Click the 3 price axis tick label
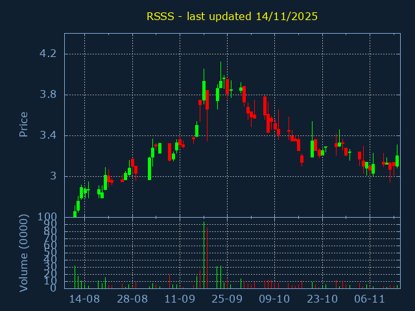 pyautogui.click(x=53, y=176)
